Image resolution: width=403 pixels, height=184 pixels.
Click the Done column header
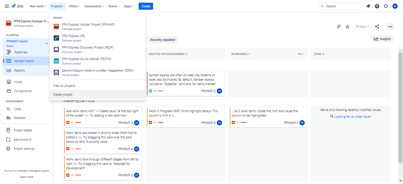350,54
